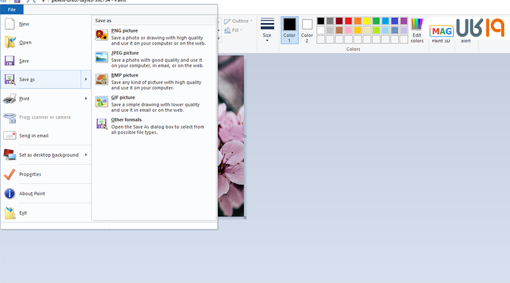Click the Exit icon

10,213
